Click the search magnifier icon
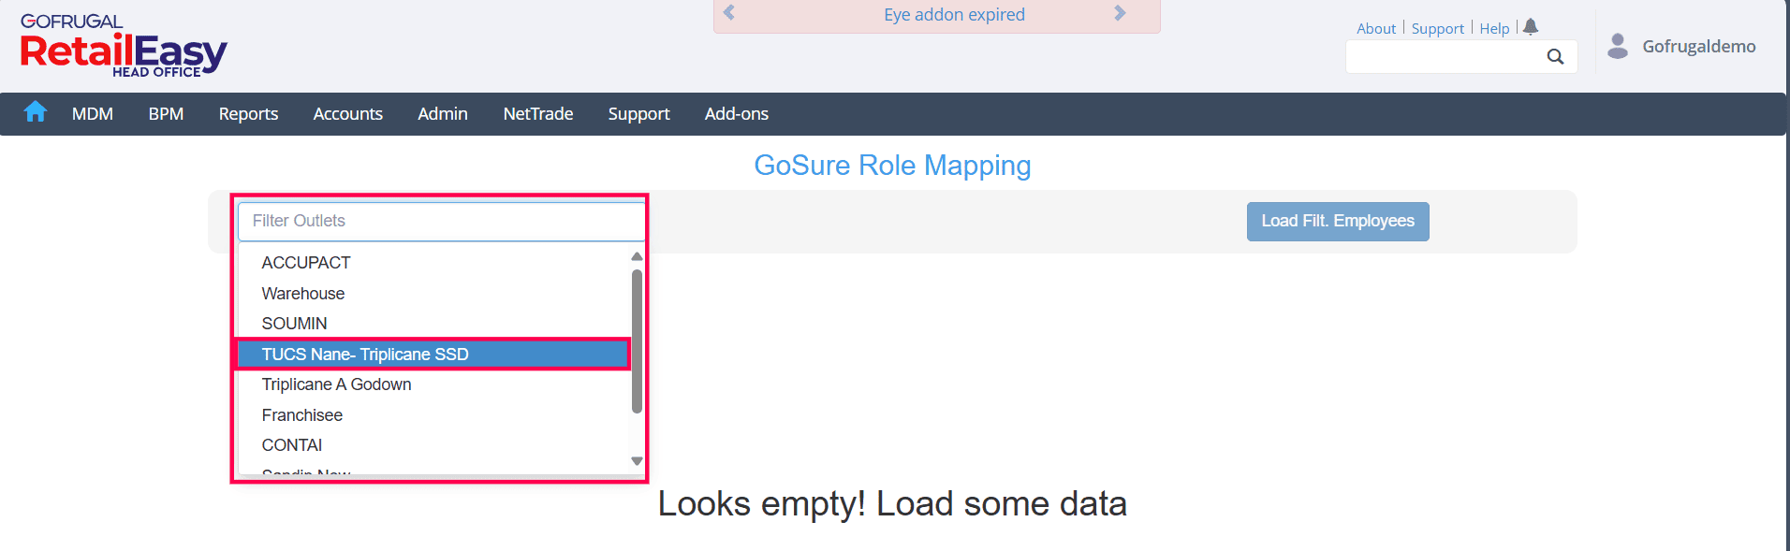This screenshot has width=1790, height=551. pyautogui.click(x=1555, y=57)
